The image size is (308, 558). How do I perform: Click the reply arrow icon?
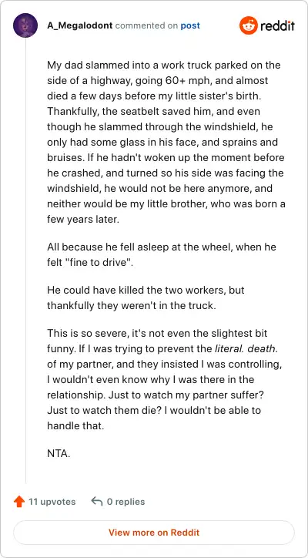[x=97, y=502]
